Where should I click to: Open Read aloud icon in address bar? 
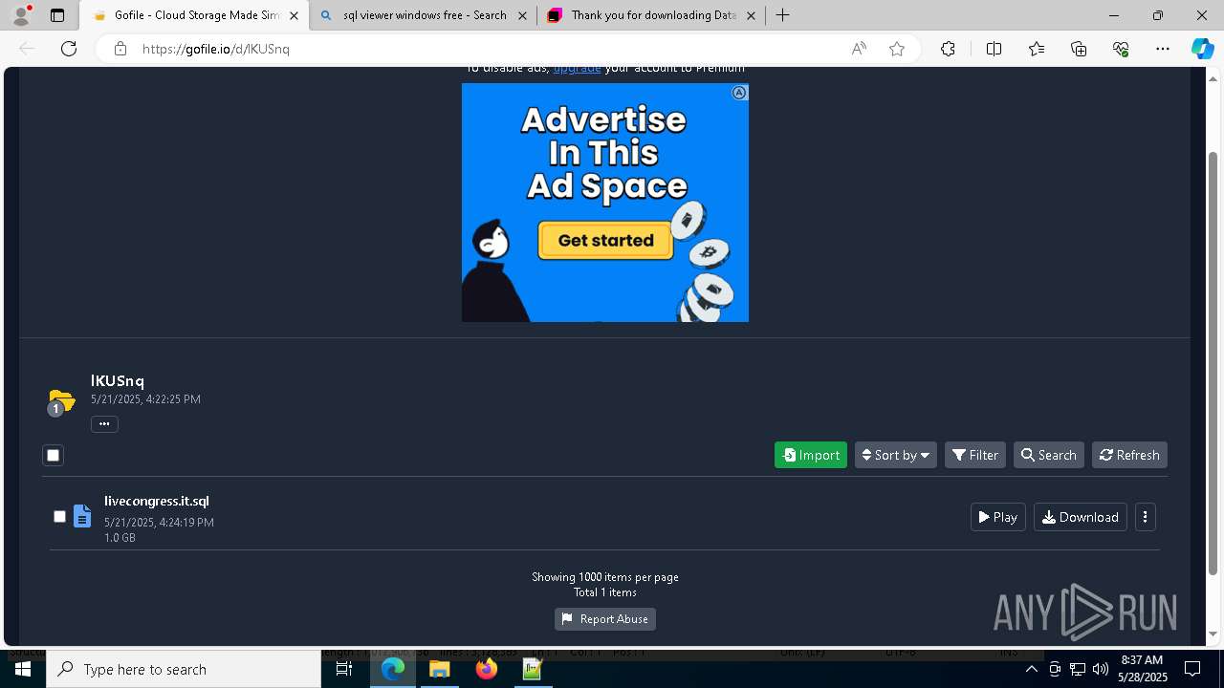point(859,49)
